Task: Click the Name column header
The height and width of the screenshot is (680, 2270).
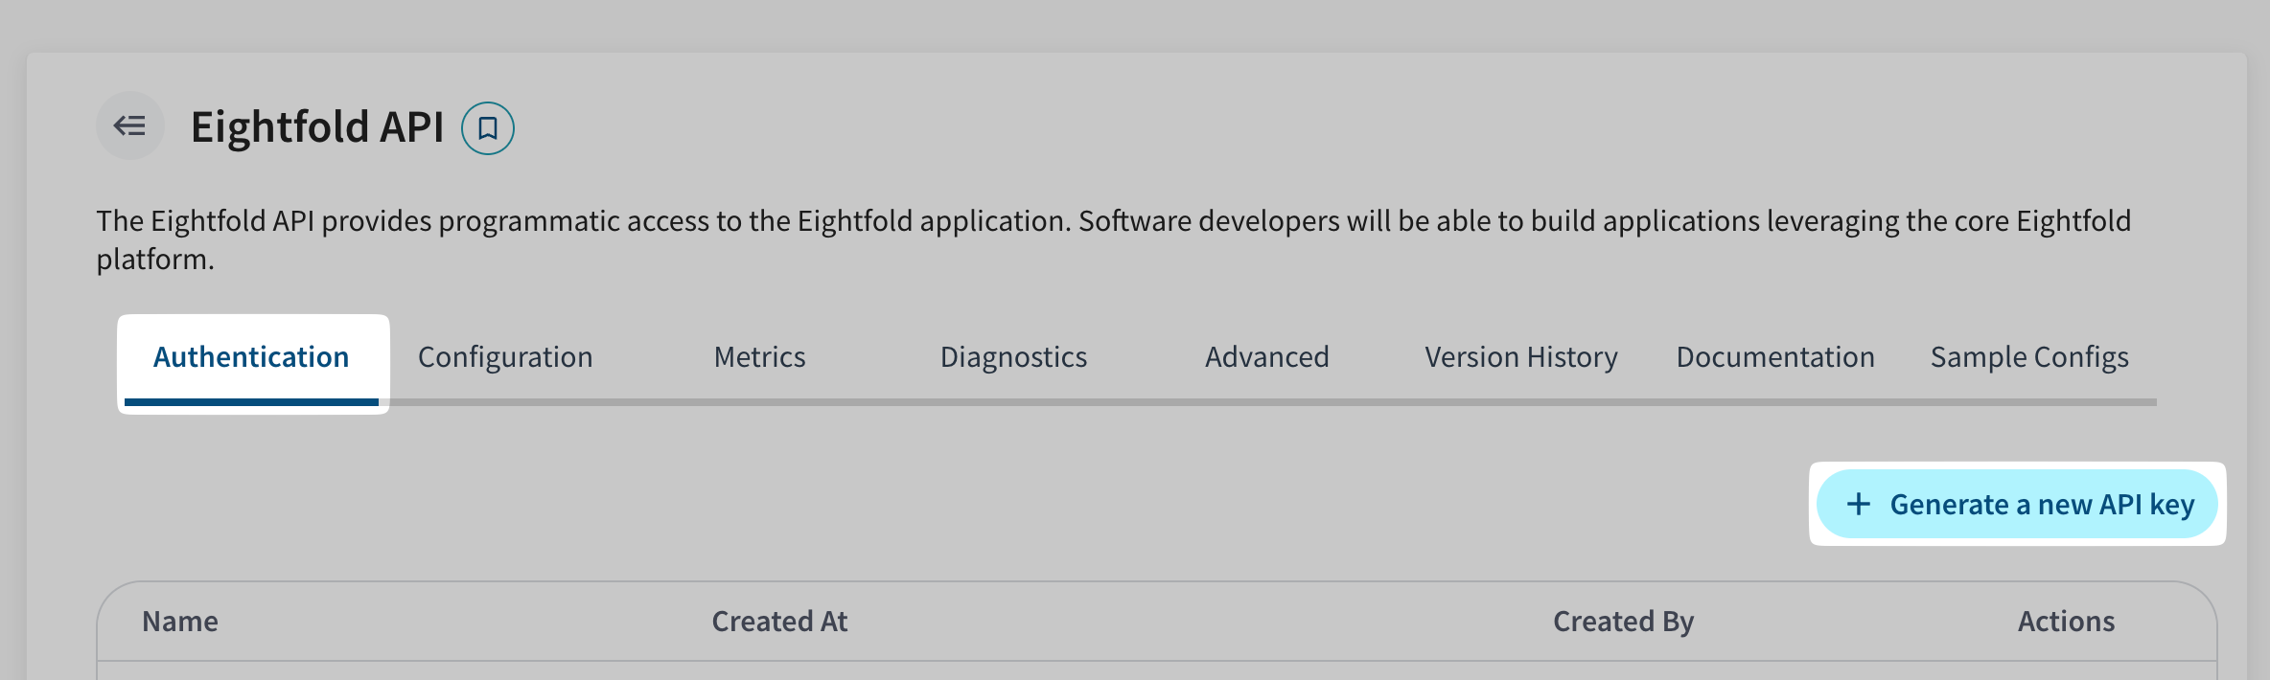Action: pyautogui.click(x=180, y=622)
